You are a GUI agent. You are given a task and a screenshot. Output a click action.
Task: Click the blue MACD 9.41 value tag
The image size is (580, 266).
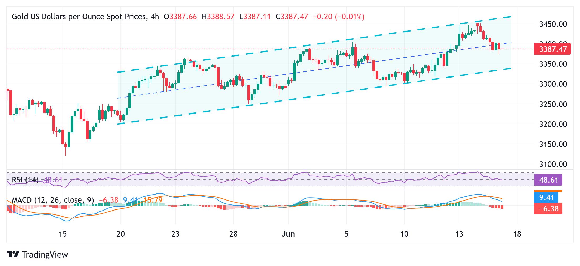tap(546, 197)
